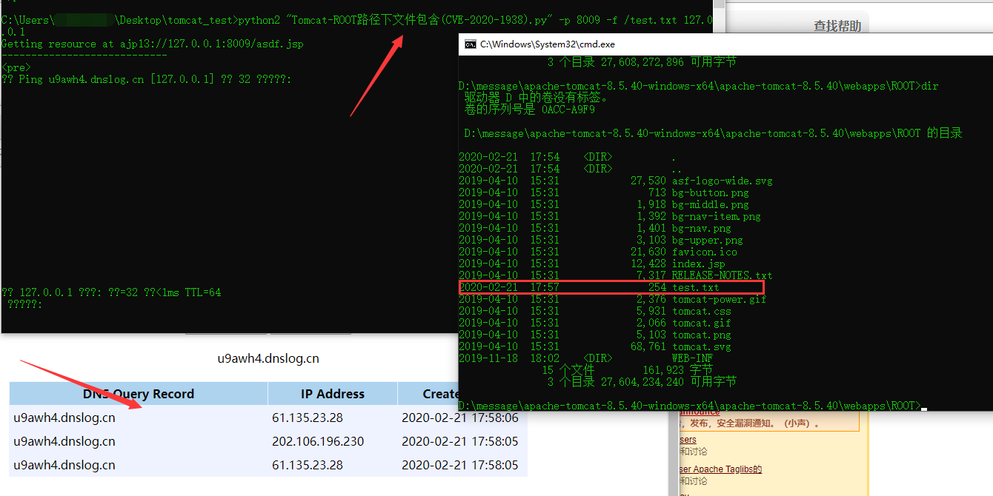Click the TTL=64 ping reply line

click(111, 292)
